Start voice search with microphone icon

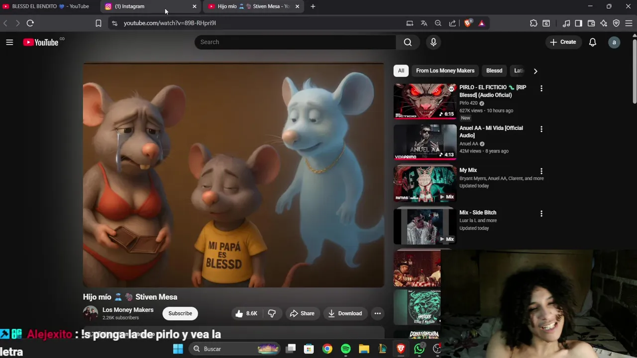pyautogui.click(x=433, y=42)
